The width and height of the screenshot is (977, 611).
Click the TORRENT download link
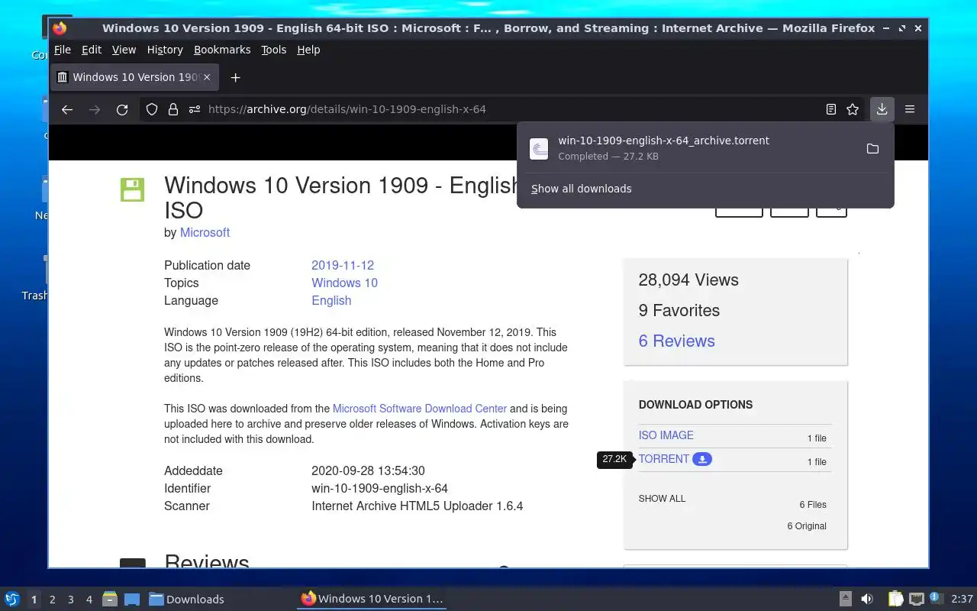pos(664,459)
